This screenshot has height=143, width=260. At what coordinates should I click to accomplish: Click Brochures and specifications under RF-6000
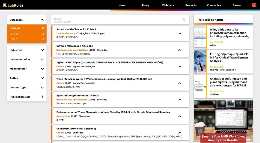coord(72,100)
